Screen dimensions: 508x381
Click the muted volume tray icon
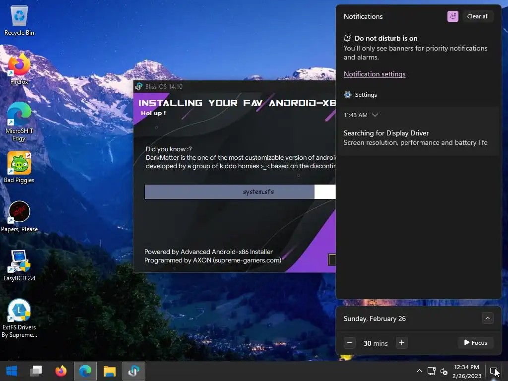[x=444, y=372]
